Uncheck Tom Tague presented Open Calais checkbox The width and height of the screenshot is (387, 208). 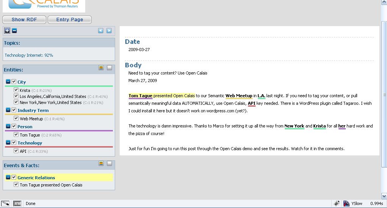click(16, 184)
